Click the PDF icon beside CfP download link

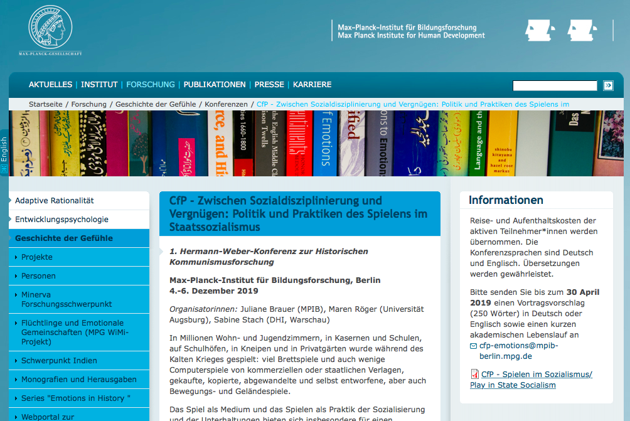(474, 374)
